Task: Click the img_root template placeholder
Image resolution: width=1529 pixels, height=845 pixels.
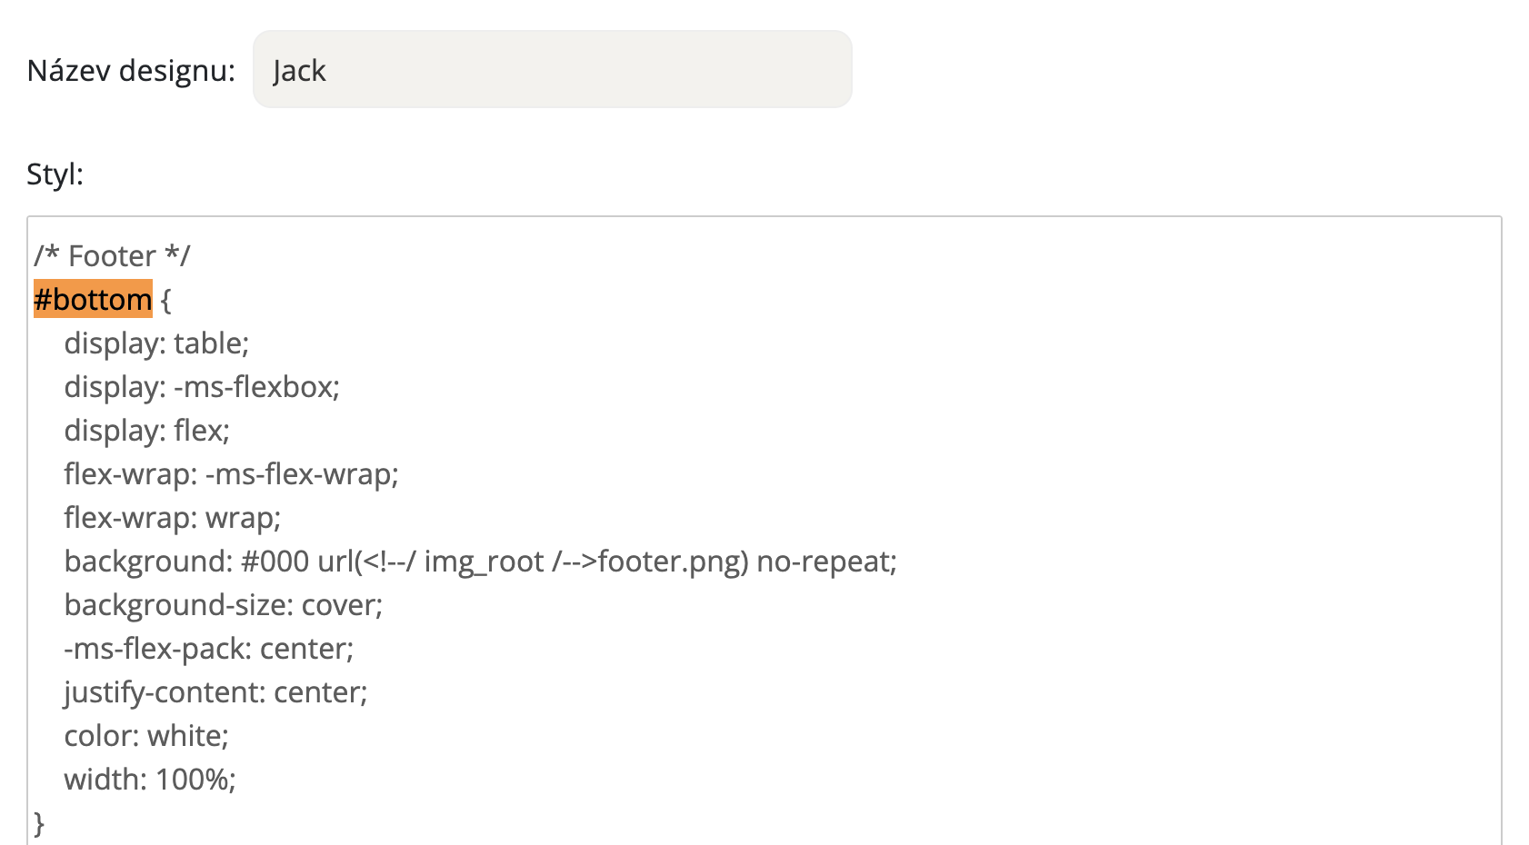Action: [x=485, y=562]
